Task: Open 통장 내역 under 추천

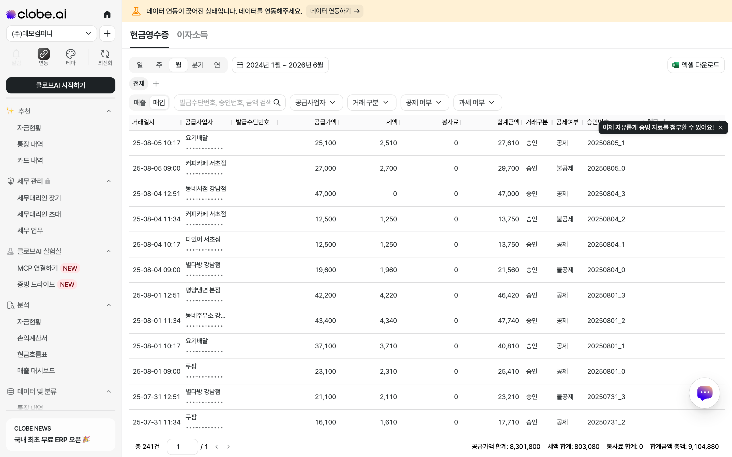Action: pyautogui.click(x=30, y=144)
